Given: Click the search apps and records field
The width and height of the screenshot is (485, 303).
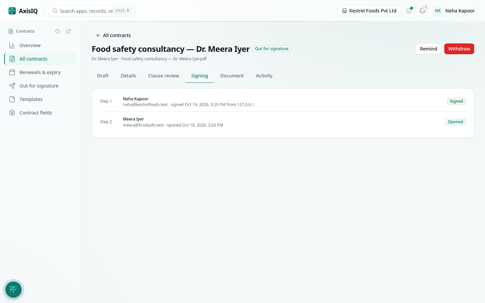Looking at the screenshot, I should [x=92, y=11].
